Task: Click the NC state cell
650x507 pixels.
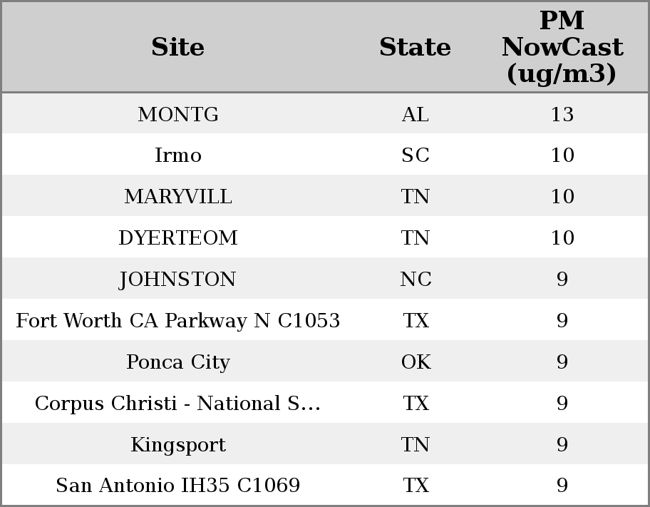Action: click(415, 280)
